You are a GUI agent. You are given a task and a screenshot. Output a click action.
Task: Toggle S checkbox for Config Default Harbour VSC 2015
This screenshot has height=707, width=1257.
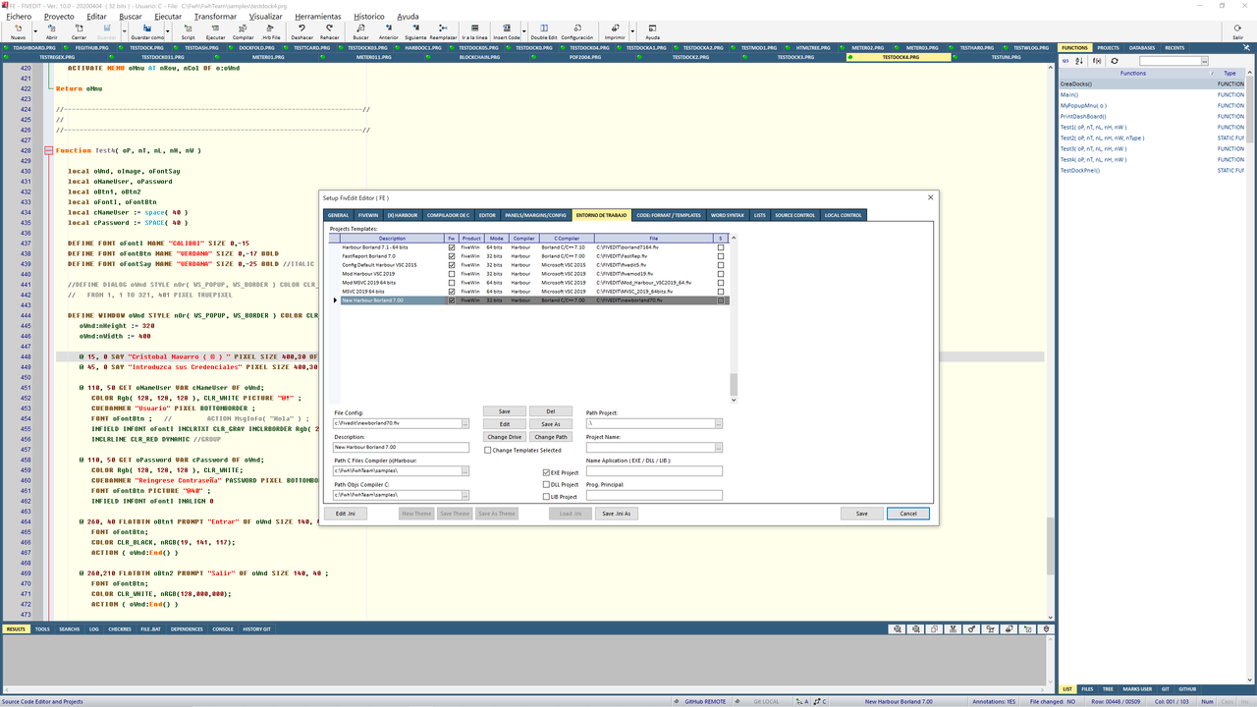point(721,265)
